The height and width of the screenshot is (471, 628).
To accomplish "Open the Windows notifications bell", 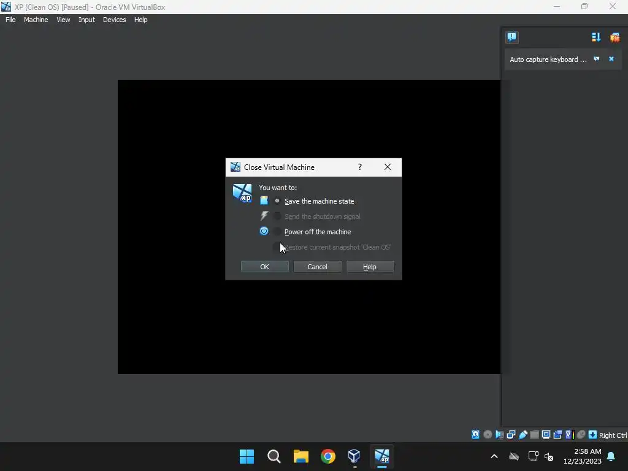I will (611, 456).
